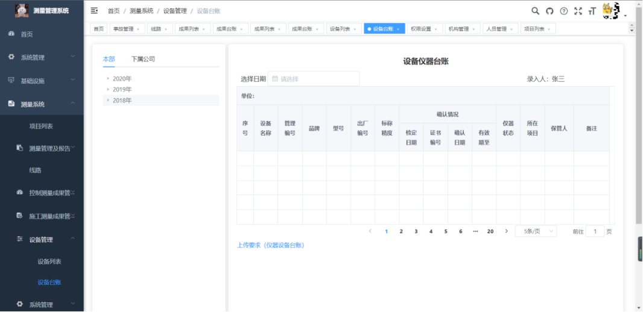Collapse the 测量系统 sidebar menu
This screenshot has height=312, width=643.
[72, 103]
